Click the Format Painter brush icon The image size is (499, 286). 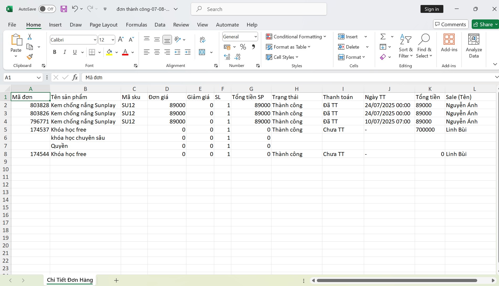[30, 57]
